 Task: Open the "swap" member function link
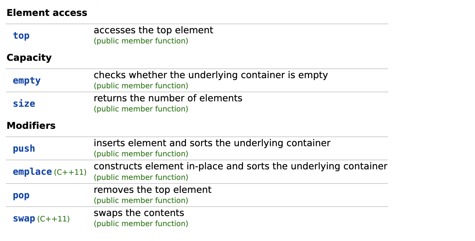(24, 219)
